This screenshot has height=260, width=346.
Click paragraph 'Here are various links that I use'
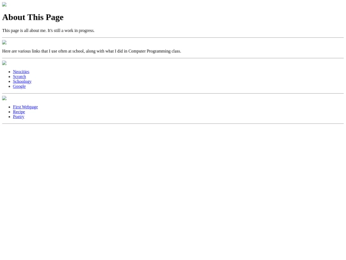pos(92,51)
